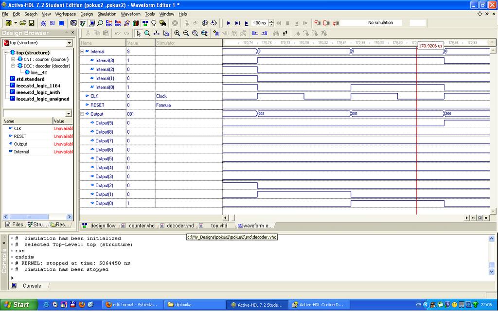Viewport: 498px width, 312px height.
Task: Open the Tools menu
Action: (150, 14)
